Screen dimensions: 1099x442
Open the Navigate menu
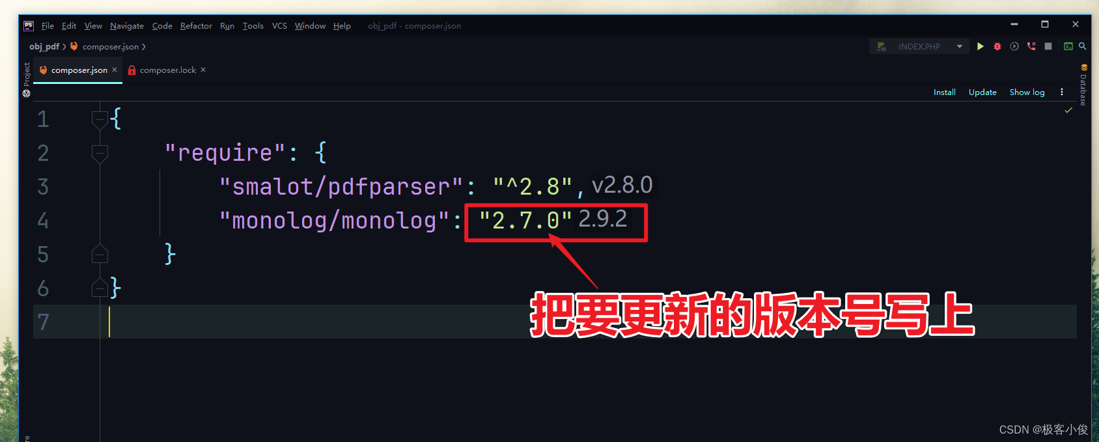(127, 26)
